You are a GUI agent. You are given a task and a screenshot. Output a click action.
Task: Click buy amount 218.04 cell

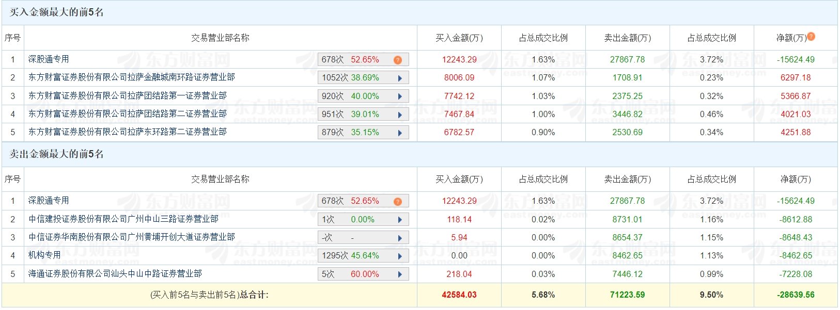tap(459, 274)
